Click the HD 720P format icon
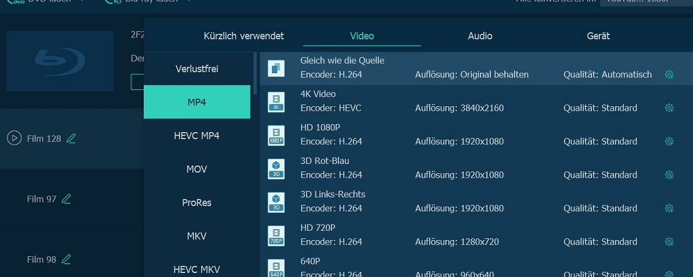Image resolution: width=693 pixels, height=277 pixels. pos(276,235)
